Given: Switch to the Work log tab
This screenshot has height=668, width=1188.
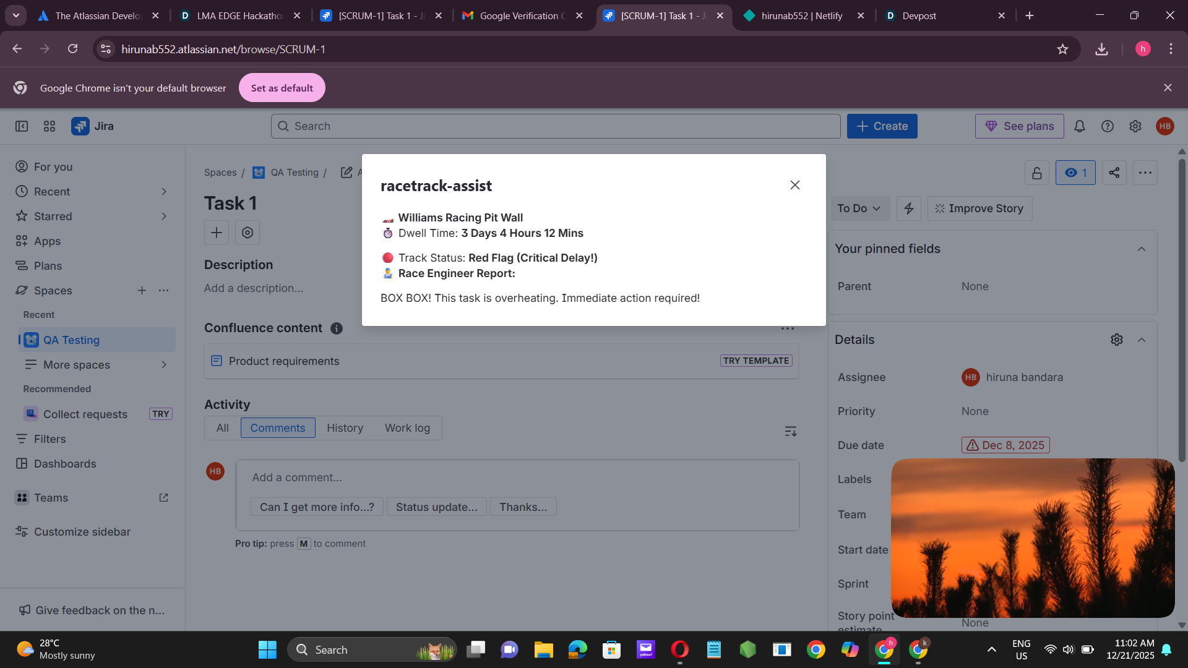Looking at the screenshot, I should tap(407, 428).
